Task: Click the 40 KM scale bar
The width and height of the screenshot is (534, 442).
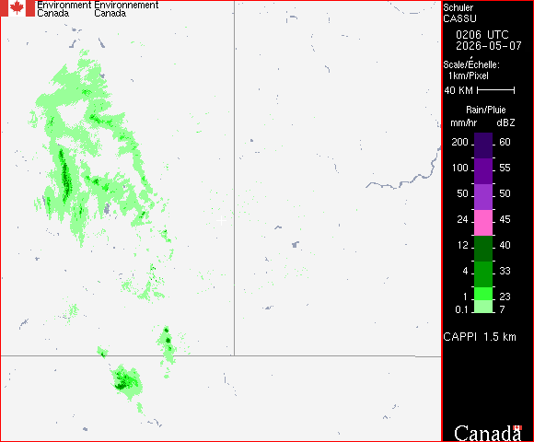Action: [x=496, y=90]
